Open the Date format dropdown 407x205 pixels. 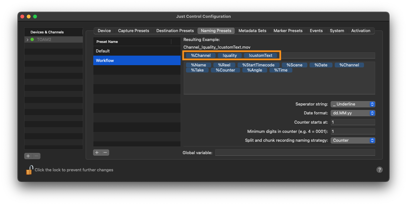[353, 113]
